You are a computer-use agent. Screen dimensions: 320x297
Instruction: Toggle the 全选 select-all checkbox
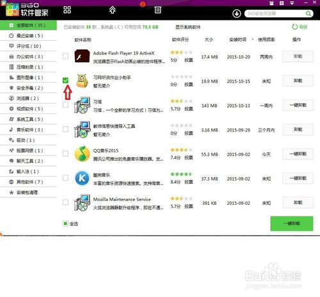[x=65, y=223]
